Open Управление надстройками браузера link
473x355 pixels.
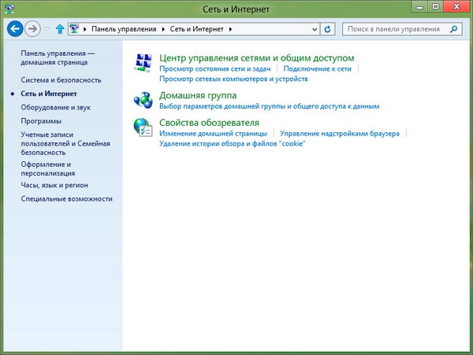coord(339,134)
